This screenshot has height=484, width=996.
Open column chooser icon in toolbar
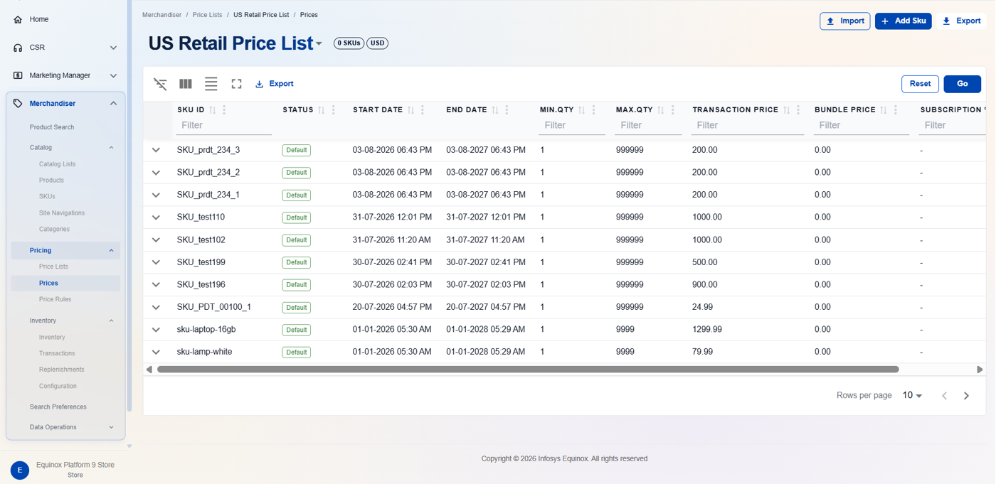[x=186, y=84]
